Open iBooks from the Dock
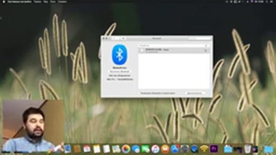 coord(165,149)
